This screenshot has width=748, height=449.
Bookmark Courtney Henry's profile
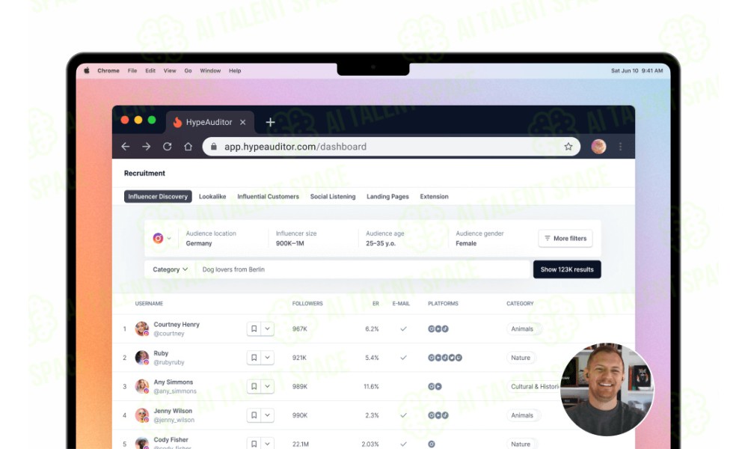[254, 329]
